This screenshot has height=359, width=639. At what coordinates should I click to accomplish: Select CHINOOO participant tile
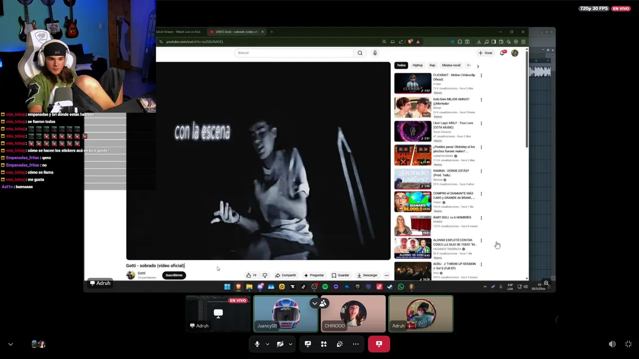pyautogui.click(x=353, y=314)
